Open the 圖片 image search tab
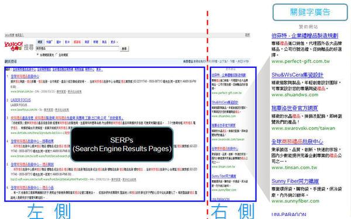 click(x=58, y=42)
